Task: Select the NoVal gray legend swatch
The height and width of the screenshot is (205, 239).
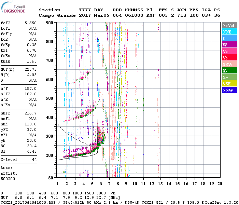Action: 229,25
